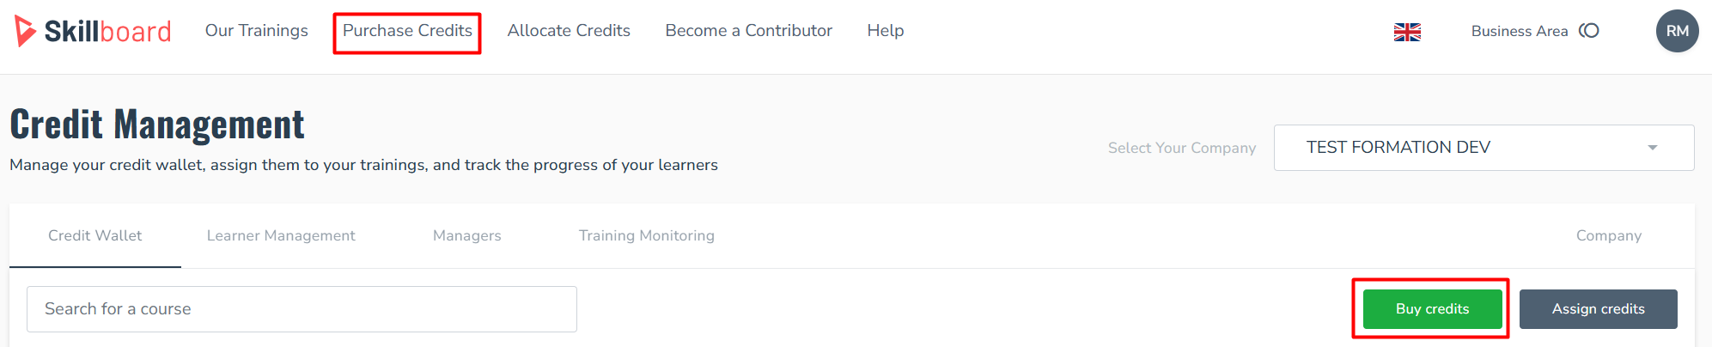This screenshot has height=347, width=1712.
Task: Expand the TEST FORMATION DEV company dropdown
Action: pyautogui.click(x=1484, y=148)
